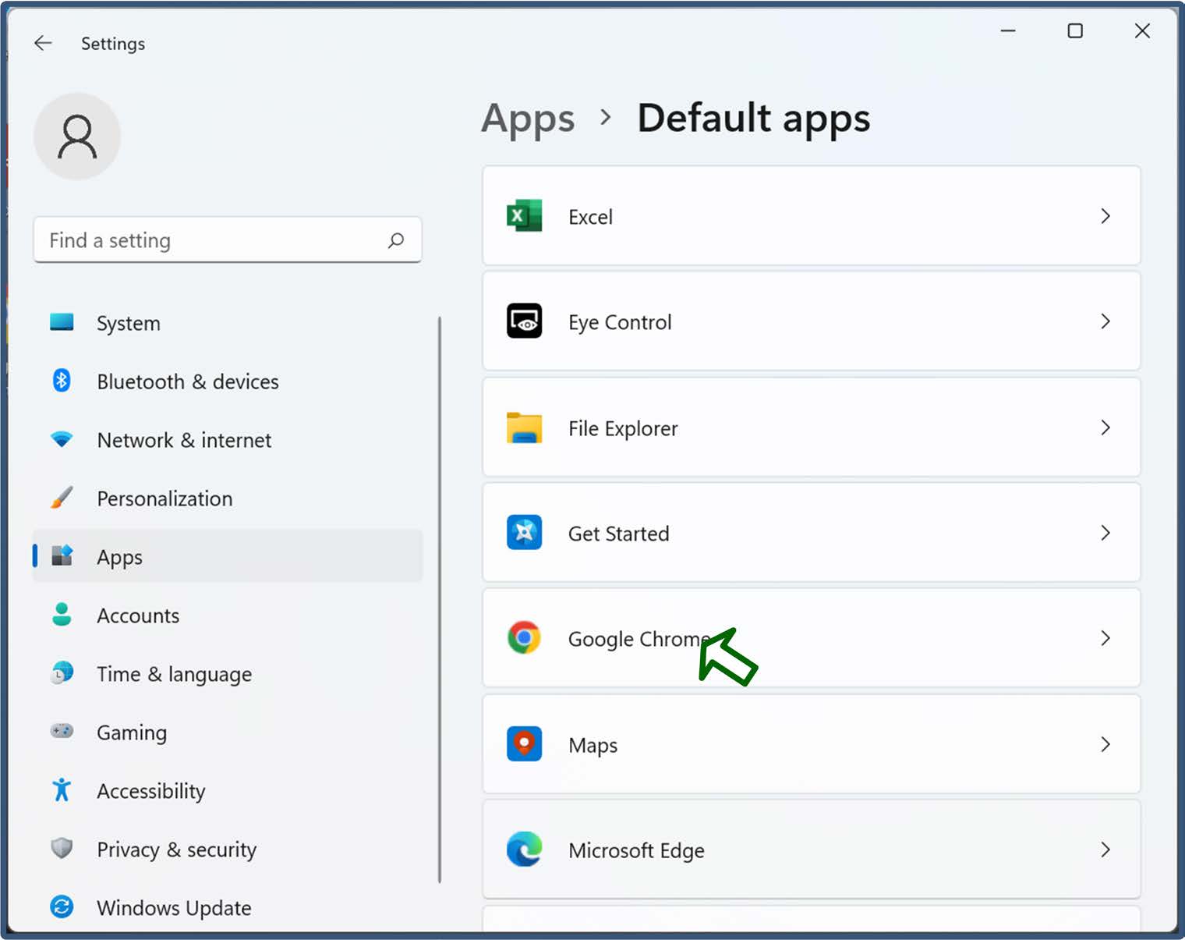Select Personalization in sidebar

tap(164, 498)
